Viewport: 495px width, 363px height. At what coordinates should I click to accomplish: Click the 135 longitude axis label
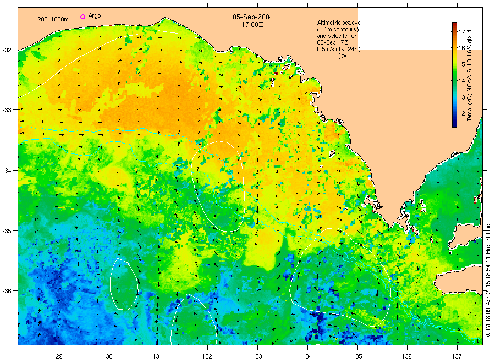[x=358, y=356]
